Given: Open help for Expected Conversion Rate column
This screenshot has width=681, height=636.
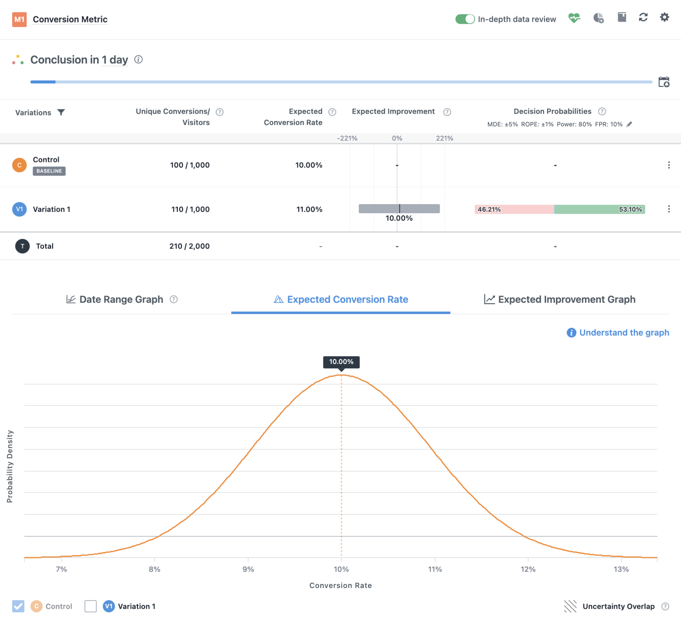Looking at the screenshot, I should (332, 112).
